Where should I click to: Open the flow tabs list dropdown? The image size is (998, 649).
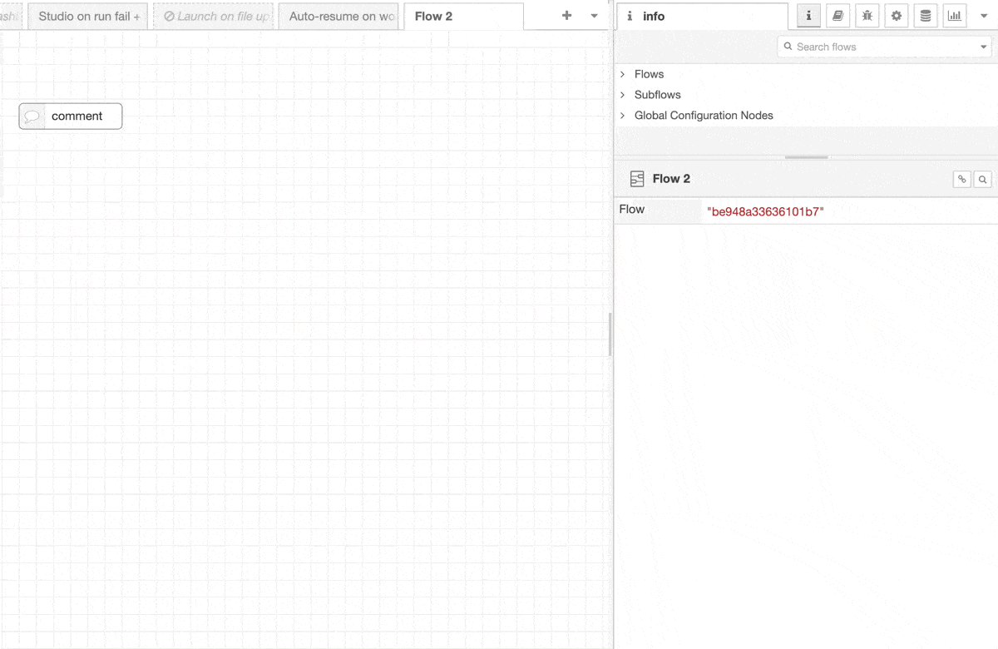pyautogui.click(x=594, y=16)
